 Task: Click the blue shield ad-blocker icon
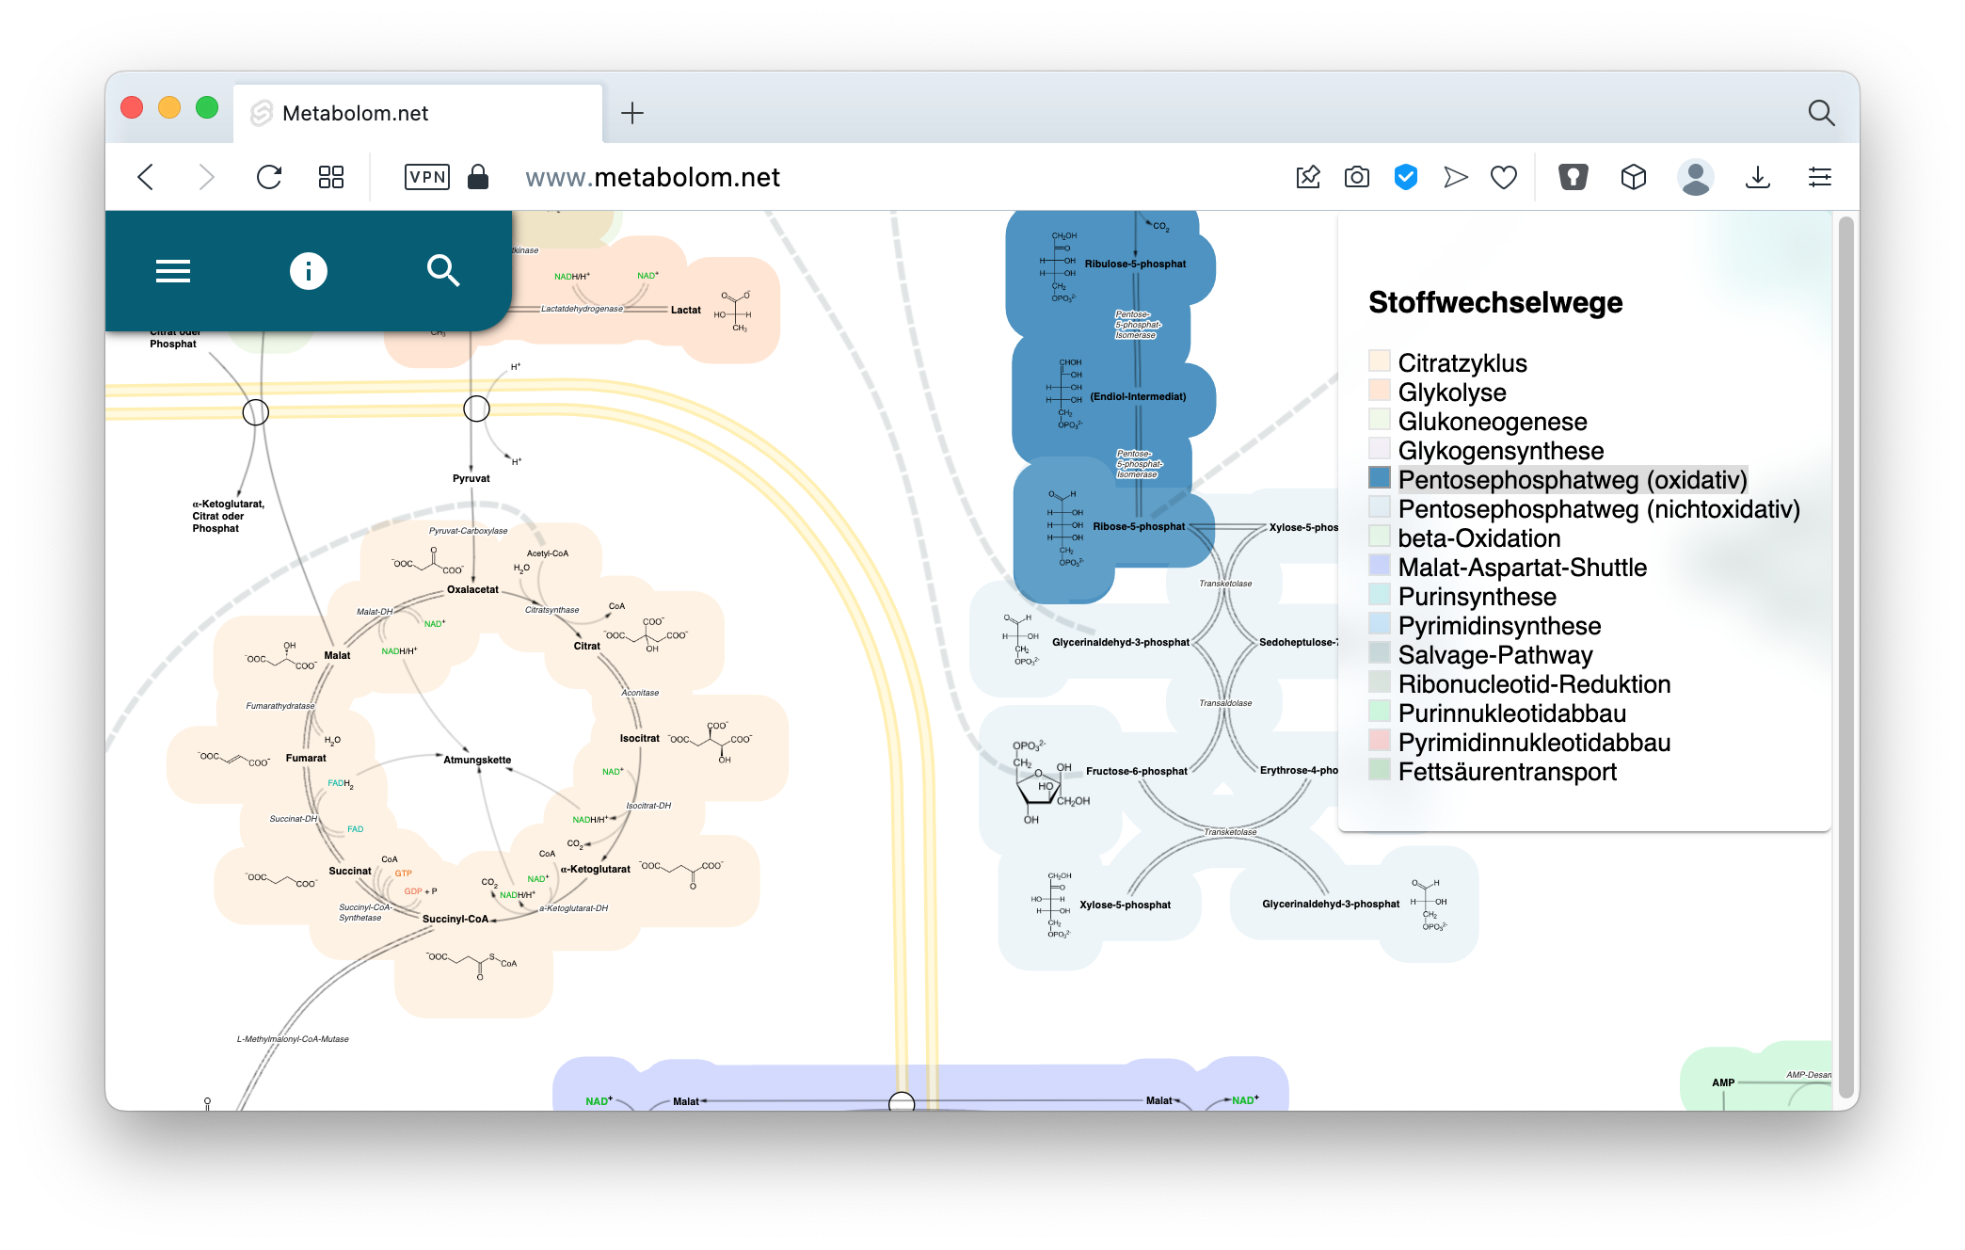pos(1405,177)
